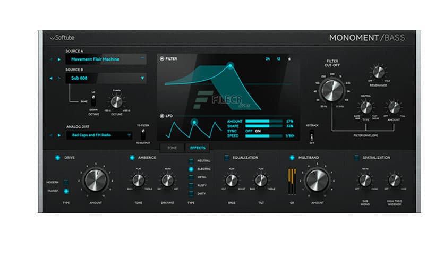Image resolution: width=444 pixels, height=257 pixels.
Task: Click the High Freq Widener knob
Action: tap(394, 181)
